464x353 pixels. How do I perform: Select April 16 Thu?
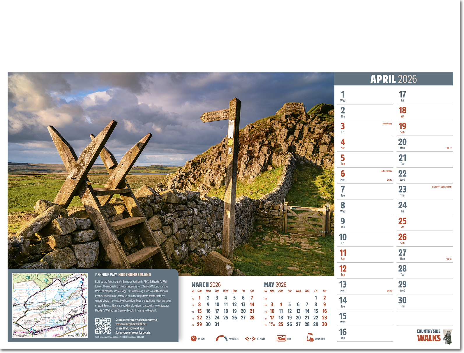point(343,334)
